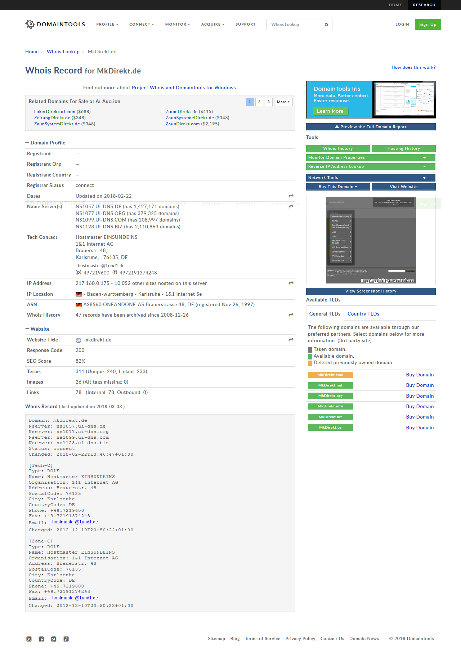The width and height of the screenshot is (461, 648).
Task: Click the DomainTools gear logo
Action: [30, 24]
